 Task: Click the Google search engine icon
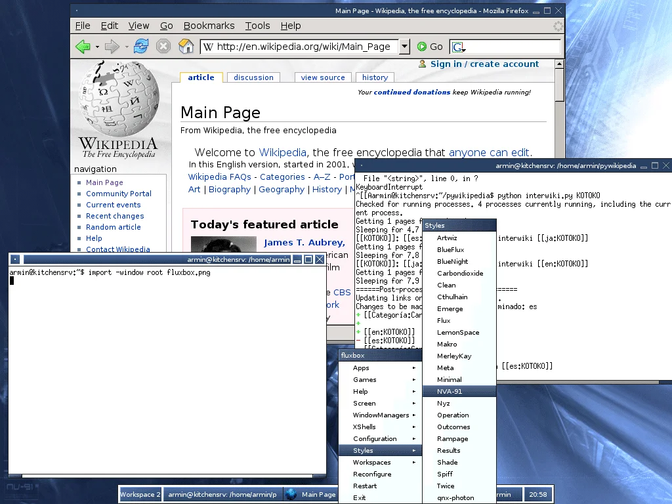tap(459, 47)
